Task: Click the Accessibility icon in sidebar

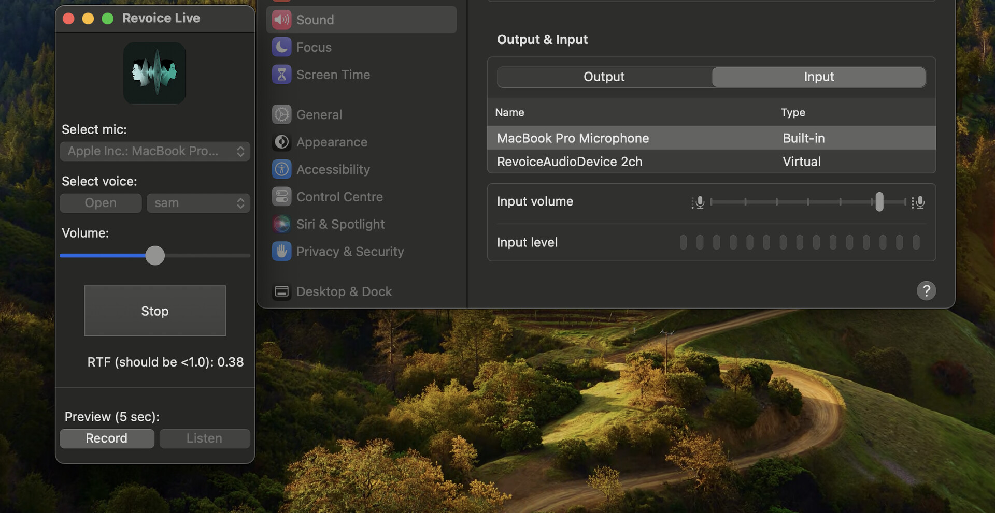Action: click(x=281, y=169)
